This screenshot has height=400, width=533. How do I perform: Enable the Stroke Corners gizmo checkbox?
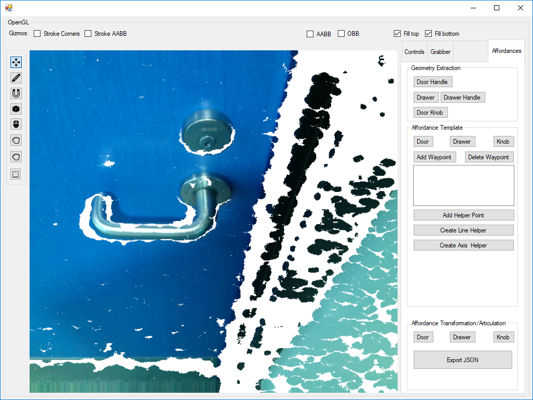point(37,34)
